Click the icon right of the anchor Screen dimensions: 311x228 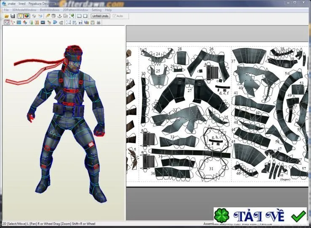(x=65, y=16)
